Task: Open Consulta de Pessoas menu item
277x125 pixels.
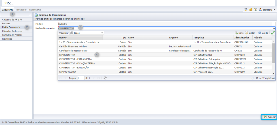Action: [x=17, y=35]
